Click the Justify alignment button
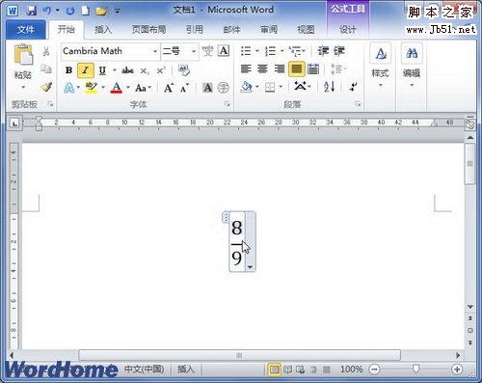This screenshot has width=482, height=383. [x=296, y=68]
